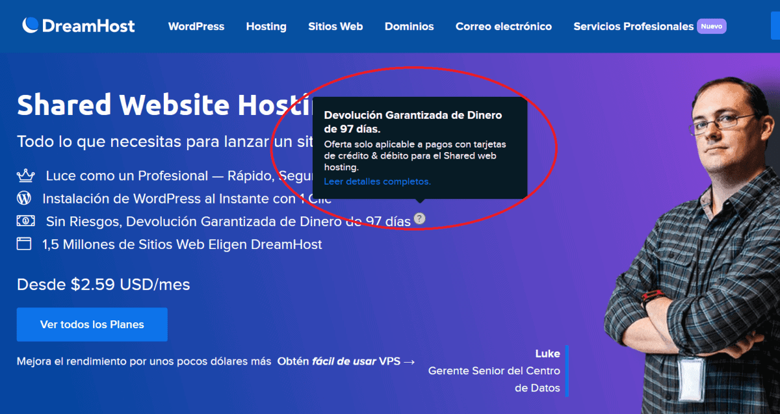Click the browser window icon beside 1,5 Millones
Viewport: 780px width, 414px height.
click(24, 244)
